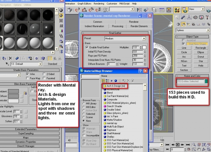Open the Curve Editor icon in toolbar
Image resolution: width=211 pixels, height=152 pixels.
tap(161, 10)
